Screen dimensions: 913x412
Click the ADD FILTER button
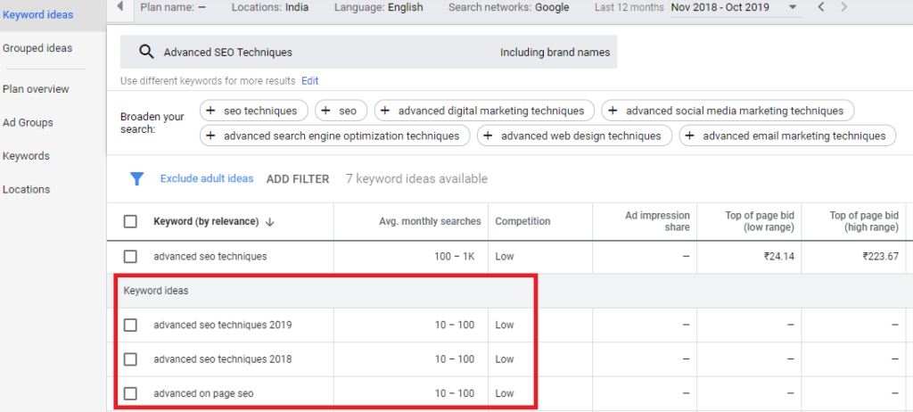(298, 179)
